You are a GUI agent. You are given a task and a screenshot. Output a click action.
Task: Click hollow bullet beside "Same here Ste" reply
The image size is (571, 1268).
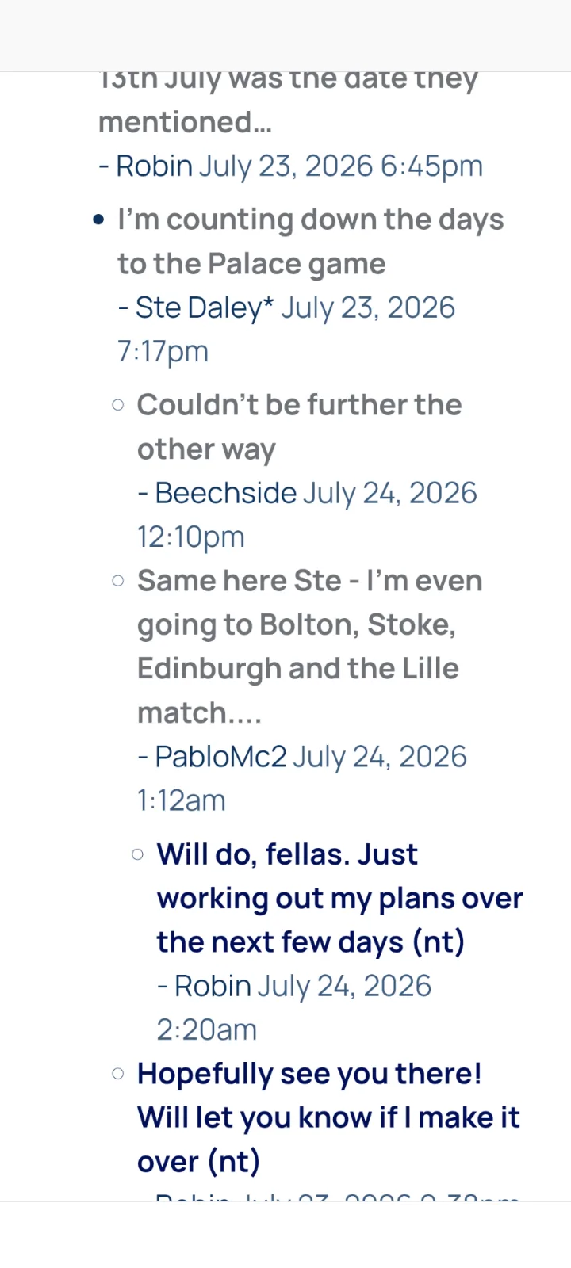pos(118,581)
